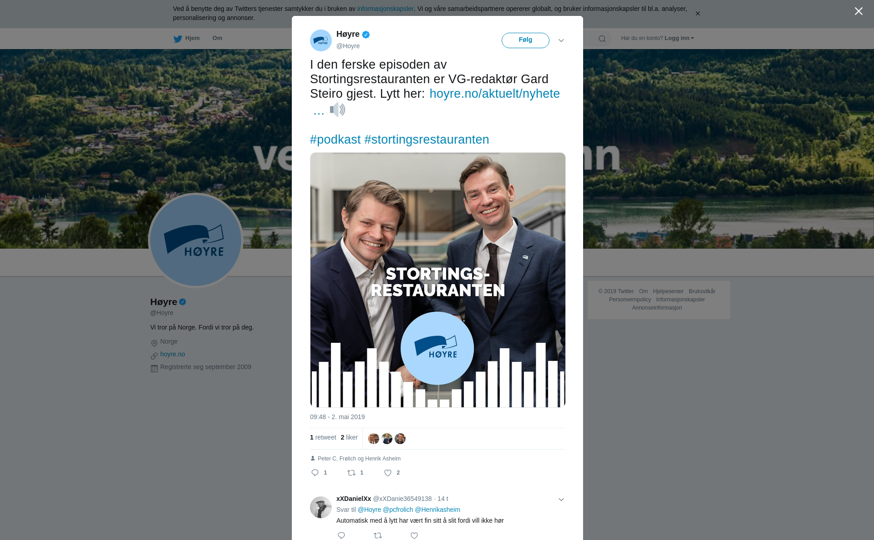Like Høyre's tweet with the heart icon
874x540 pixels.
[x=388, y=473]
